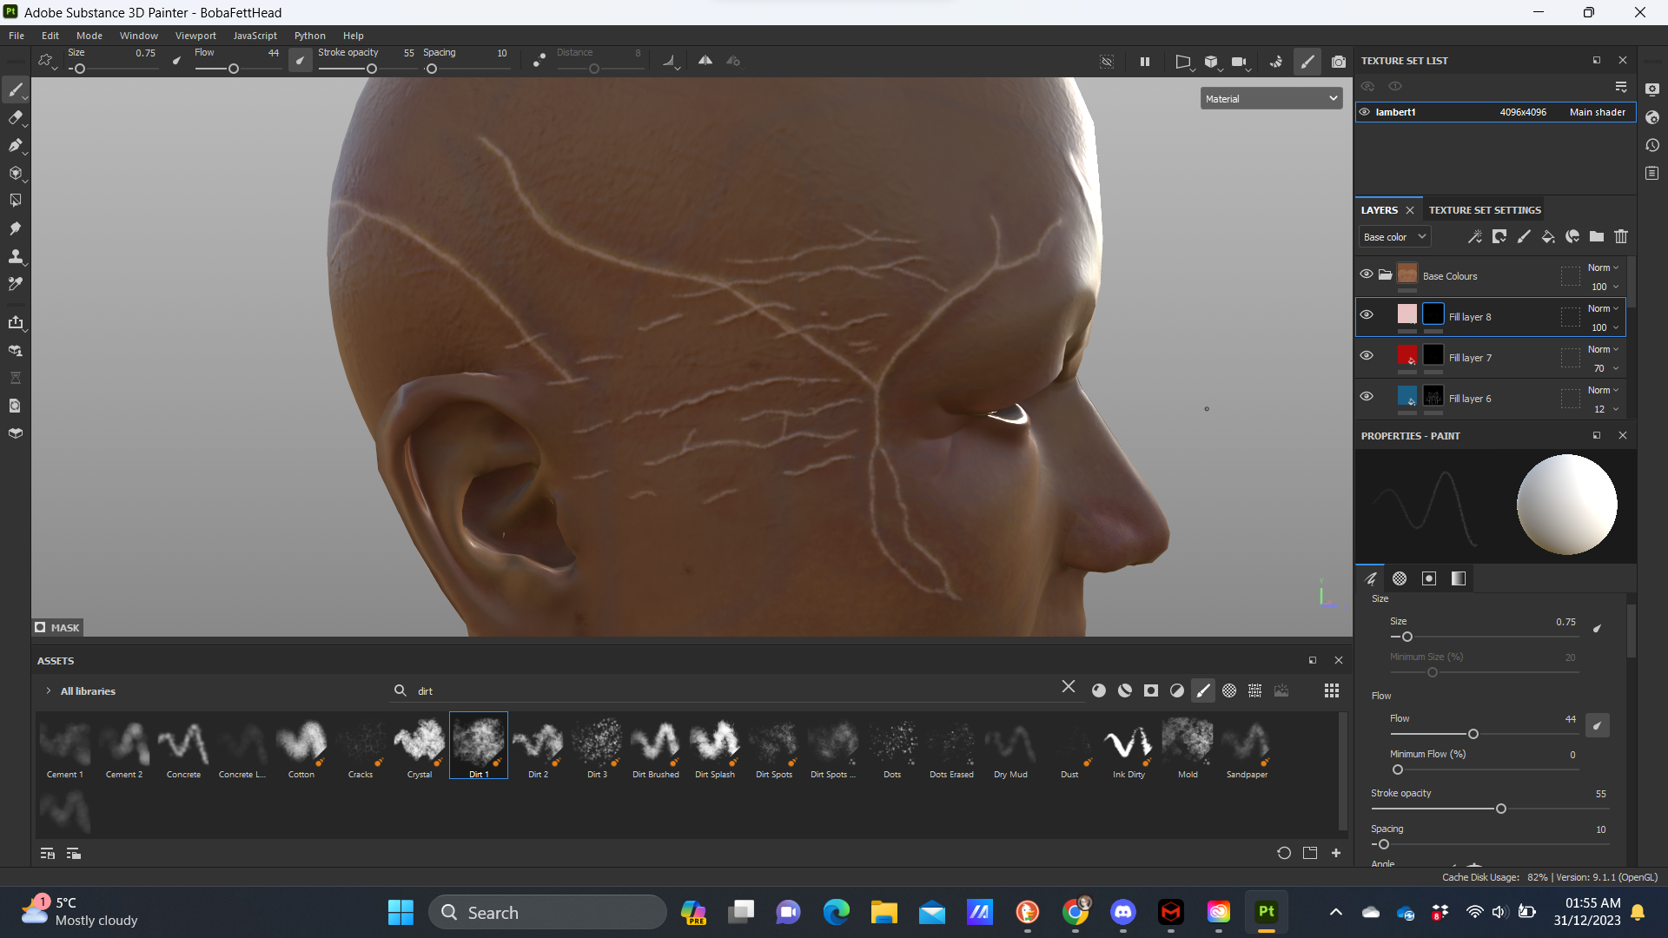Image resolution: width=1668 pixels, height=938 pixels.
Task: Hide the Base Colours folder layer
Action: pos(1367,274)
